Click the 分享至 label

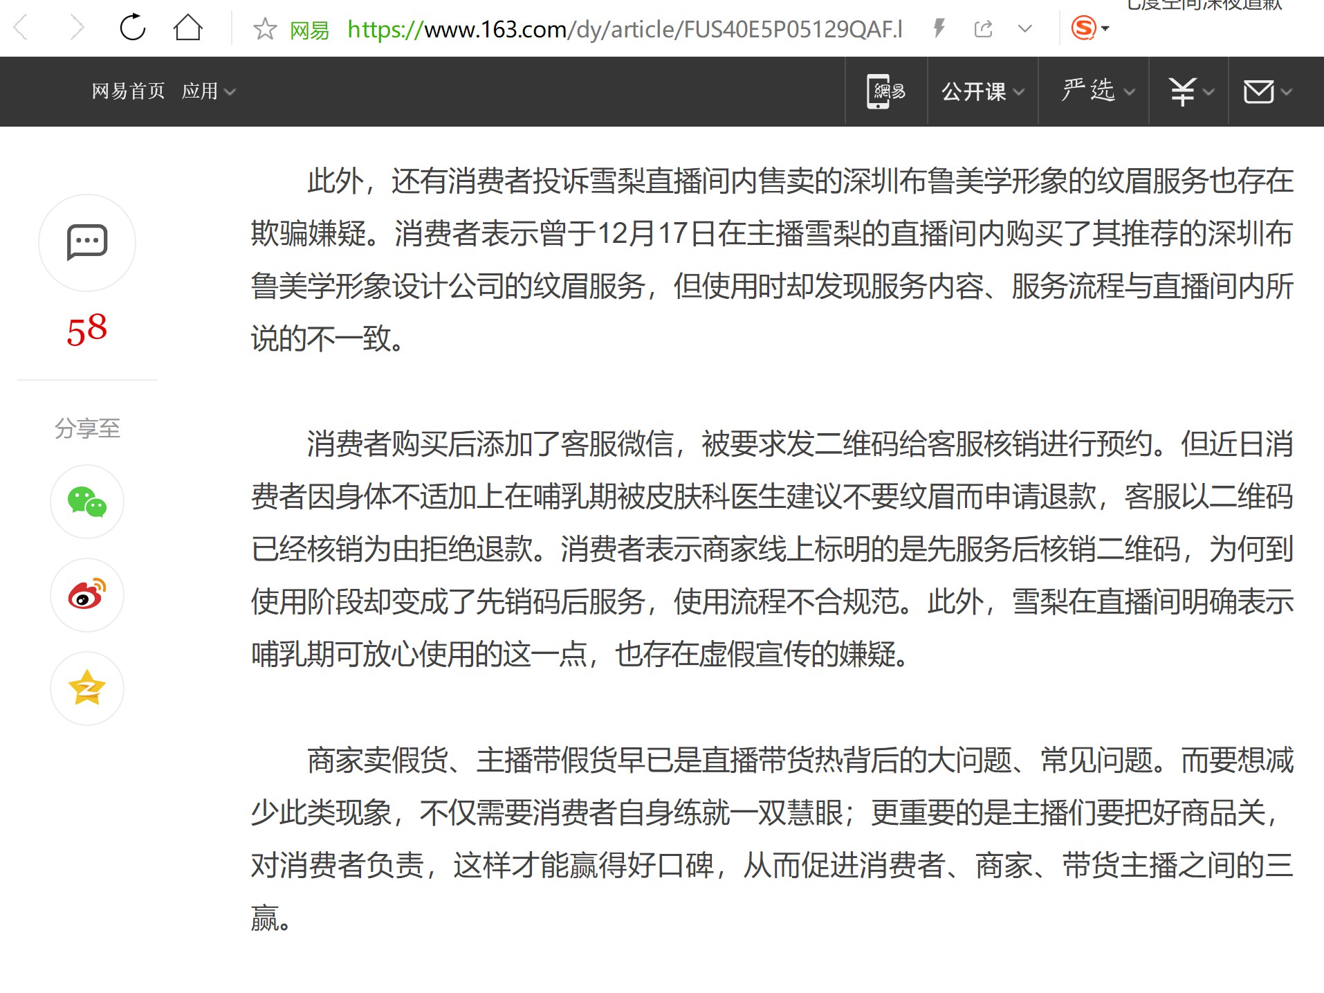[87, 428]
